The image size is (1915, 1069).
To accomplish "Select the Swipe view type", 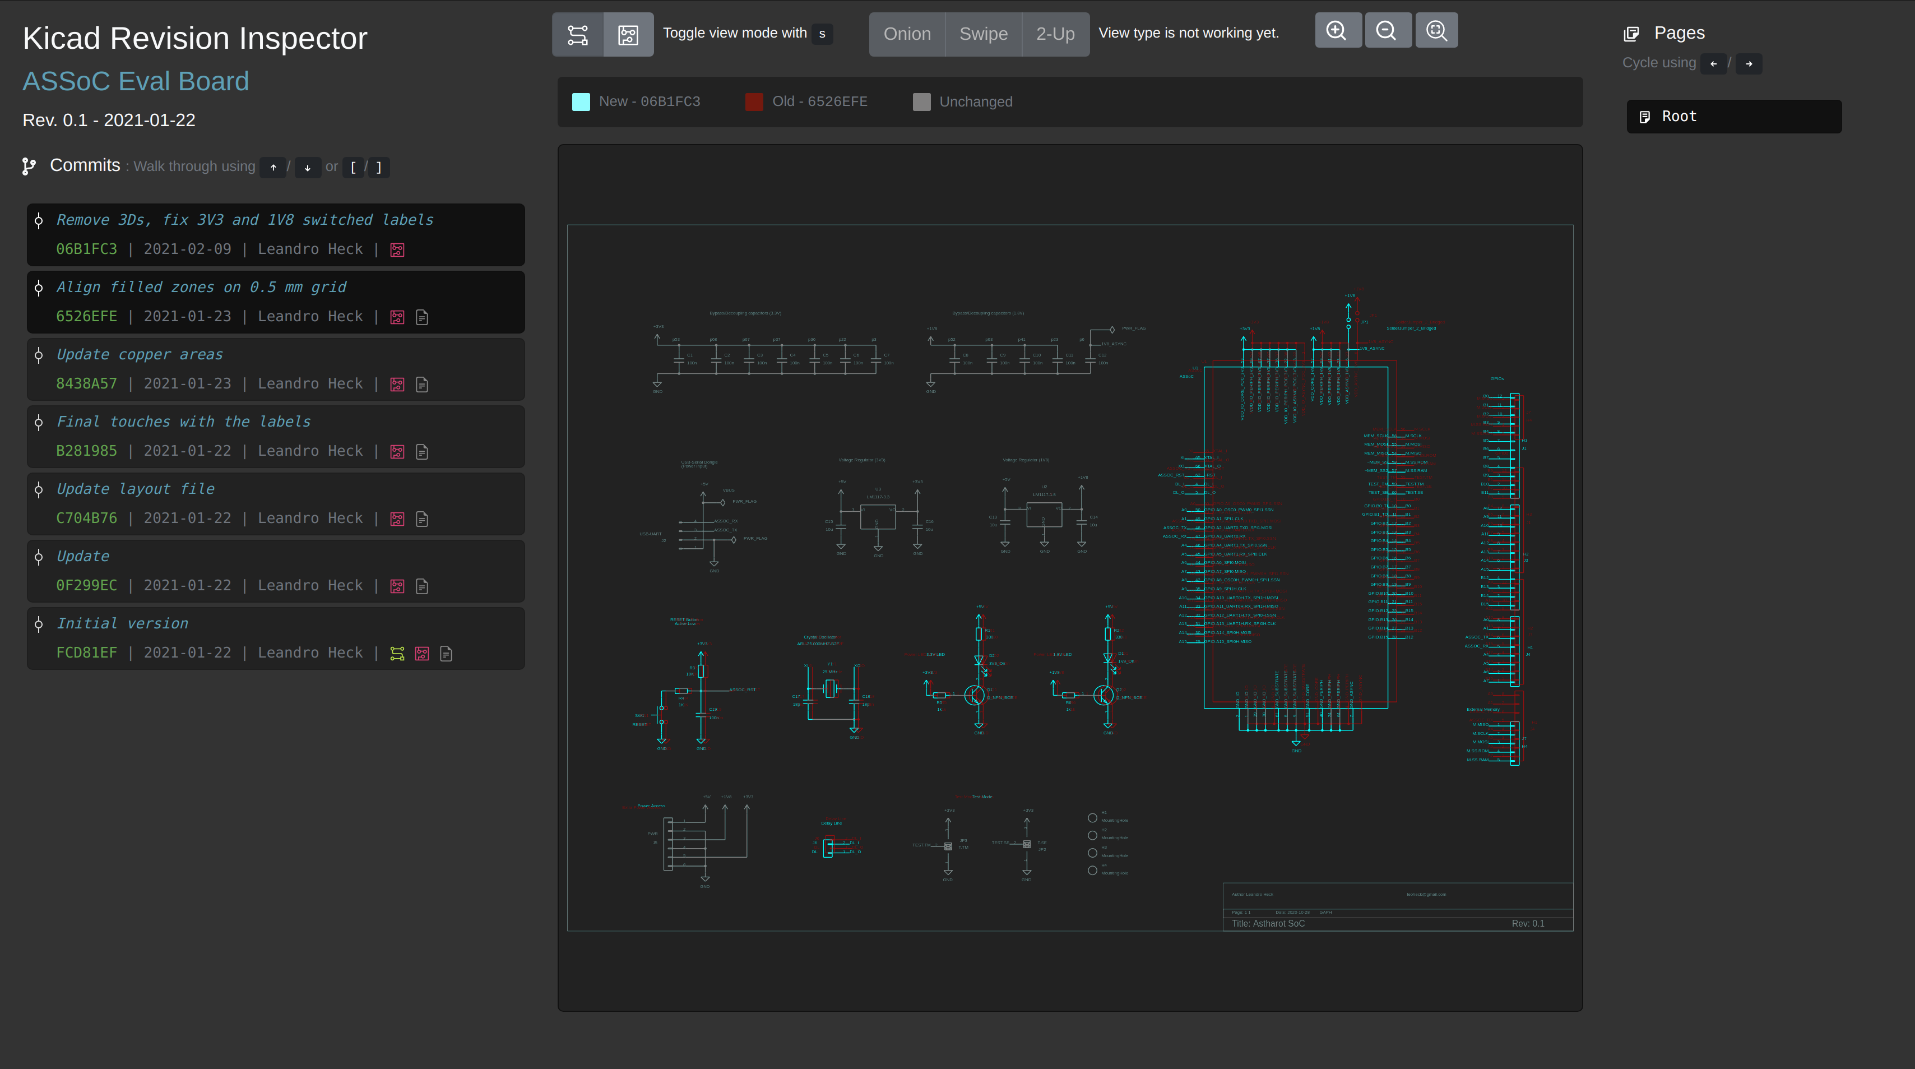I will point(984,34).
